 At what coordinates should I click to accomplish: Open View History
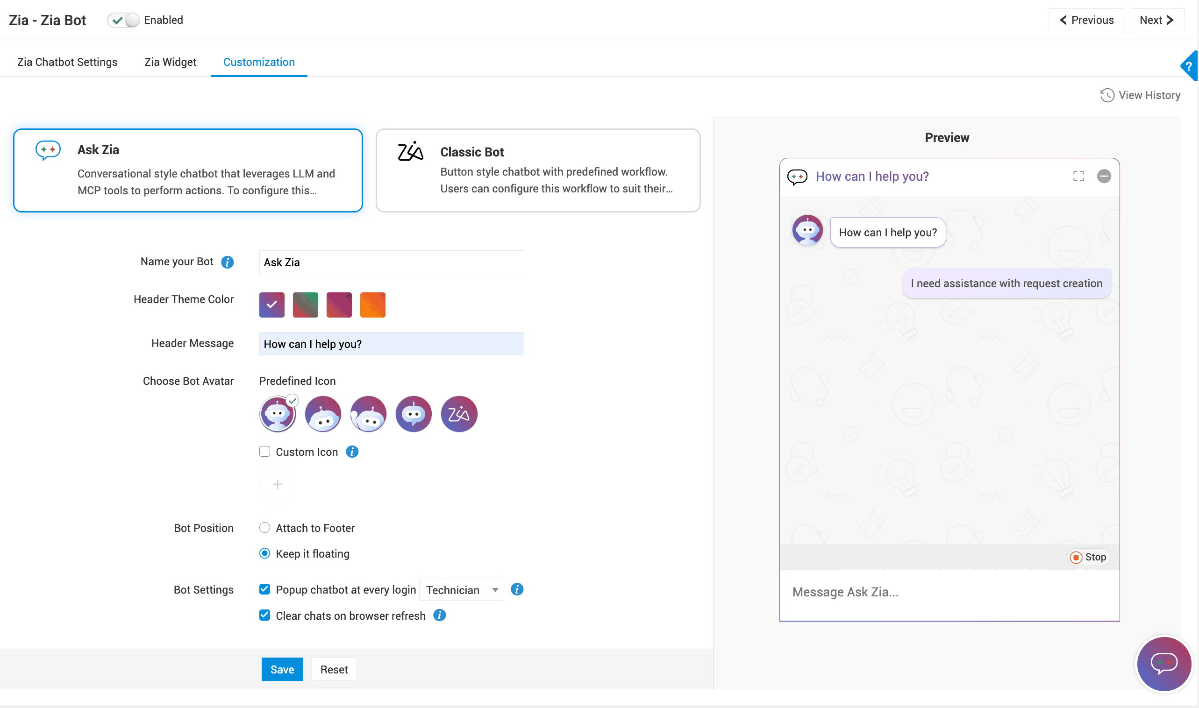pyautogui.click(x=1140, y=95)
